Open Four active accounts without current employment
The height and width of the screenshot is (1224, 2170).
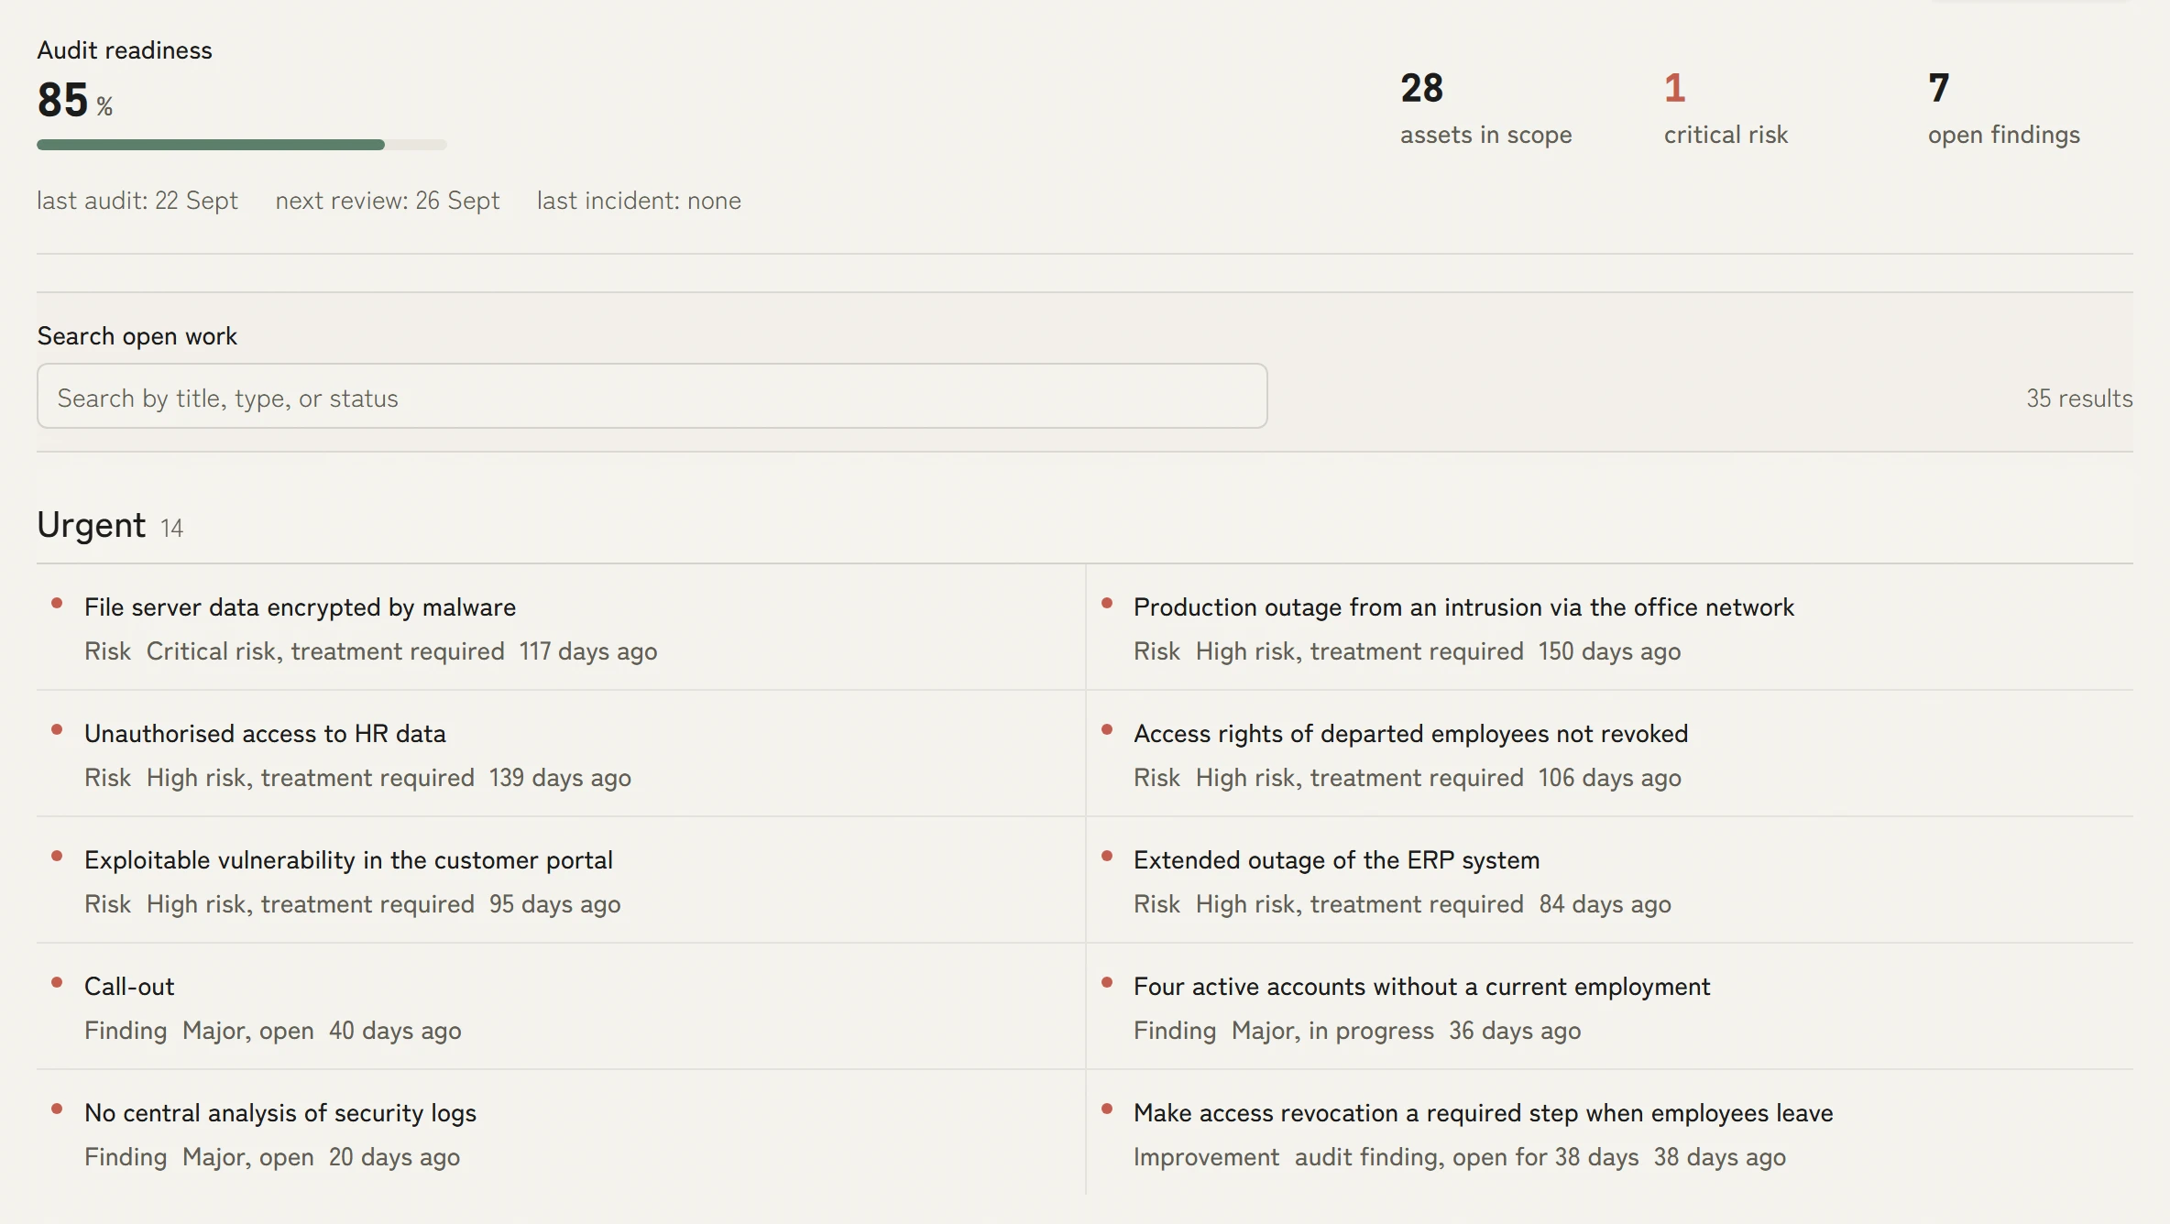click(1610, 1007)
